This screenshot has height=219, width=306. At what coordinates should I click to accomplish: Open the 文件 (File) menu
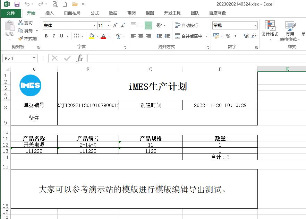tap(11, 13)
